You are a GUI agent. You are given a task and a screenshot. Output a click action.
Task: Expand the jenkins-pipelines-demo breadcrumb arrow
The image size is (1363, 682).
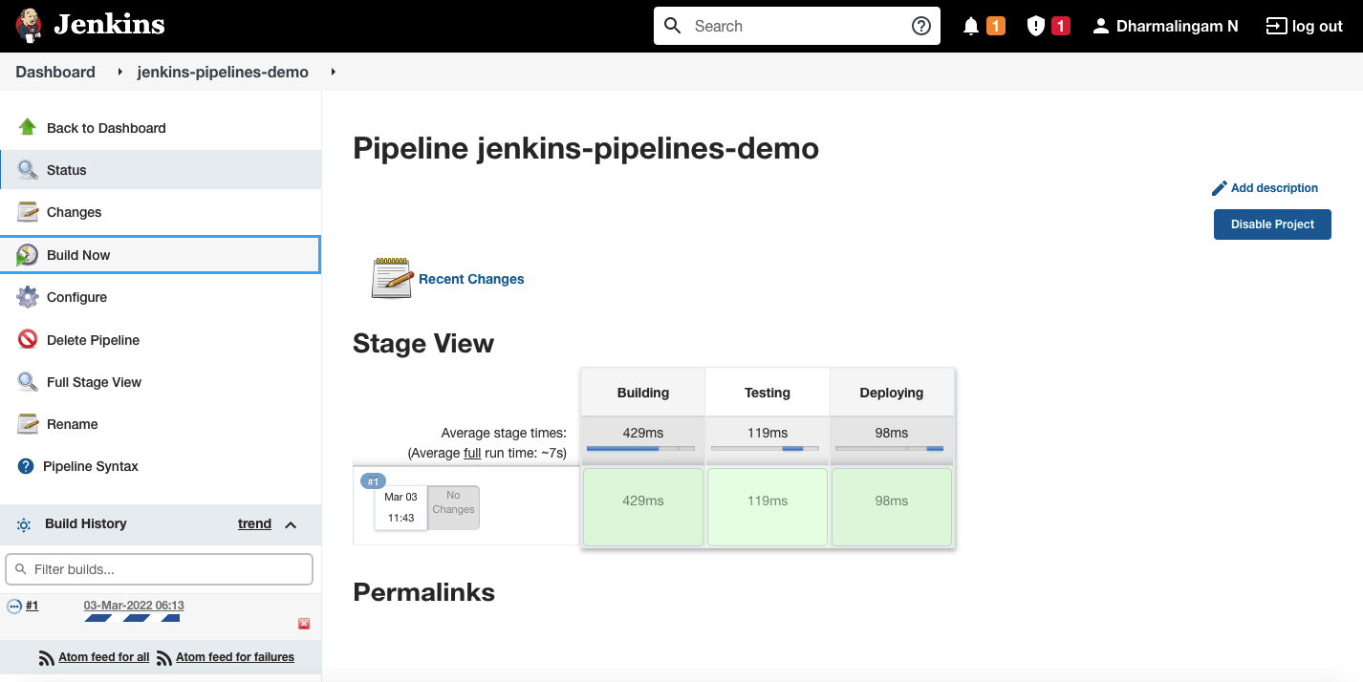pyautogui.click(x=333, y=72)
